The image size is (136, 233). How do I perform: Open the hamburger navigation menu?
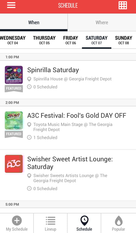pos(11,5)
